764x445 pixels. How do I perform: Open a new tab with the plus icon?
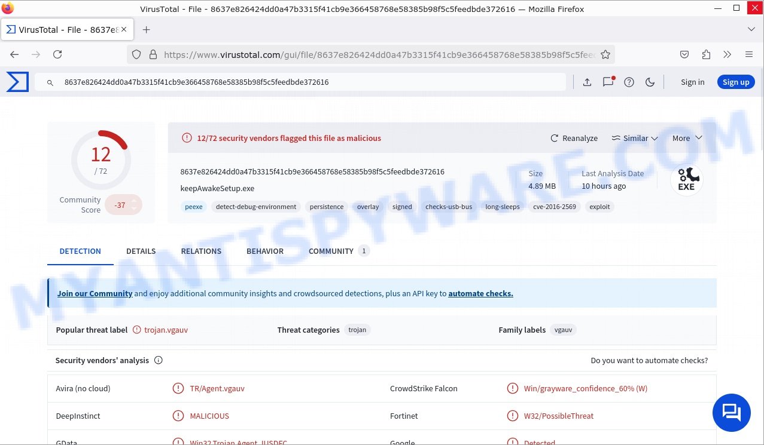[x=146, y=29]
